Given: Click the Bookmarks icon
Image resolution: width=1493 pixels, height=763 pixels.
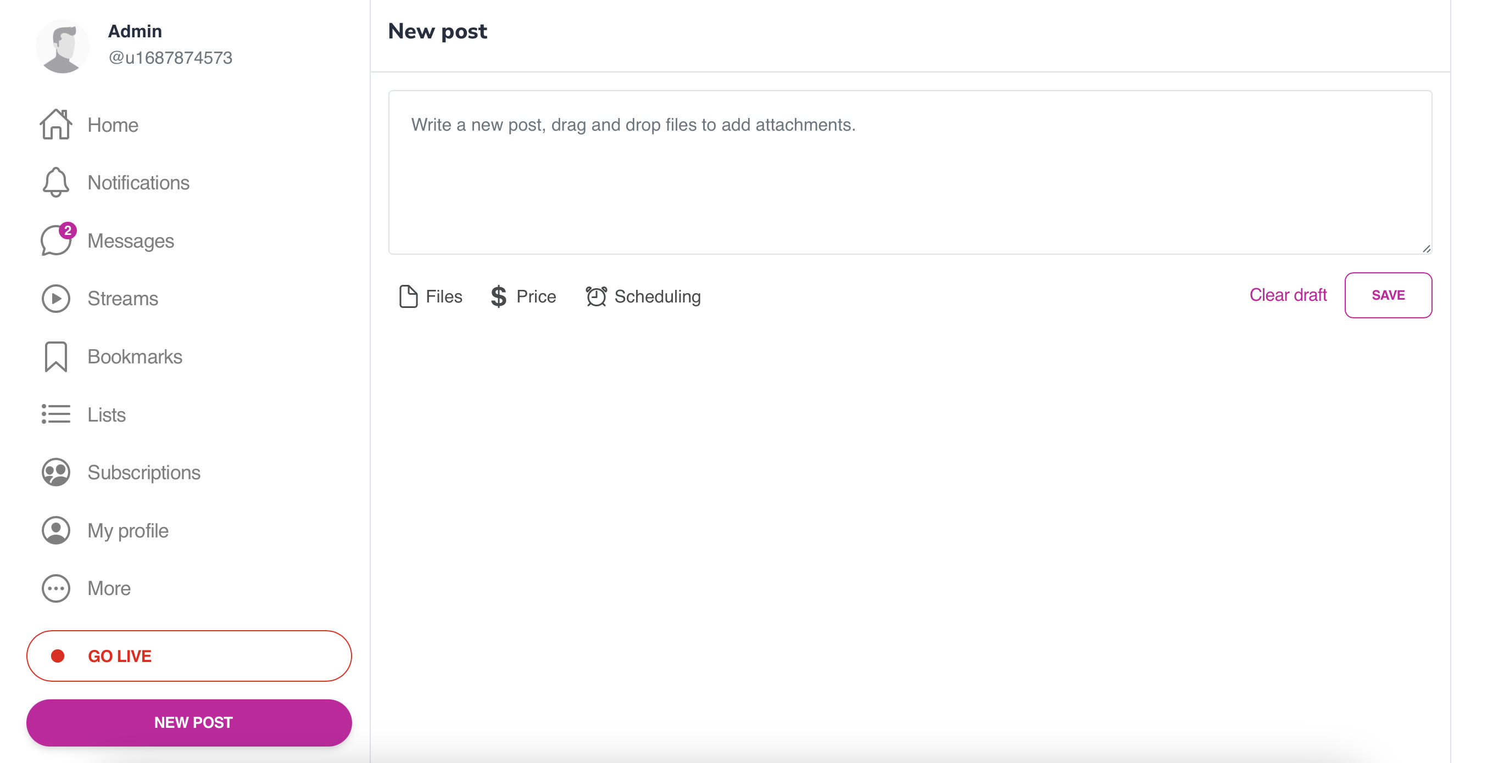Looking at the screenshot, I should [x=55, y=355].
